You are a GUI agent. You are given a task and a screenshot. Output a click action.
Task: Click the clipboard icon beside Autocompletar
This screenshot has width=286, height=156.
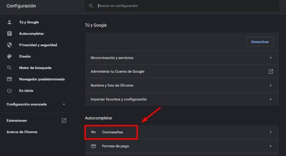pyautogui.click(x=10, y=33)
